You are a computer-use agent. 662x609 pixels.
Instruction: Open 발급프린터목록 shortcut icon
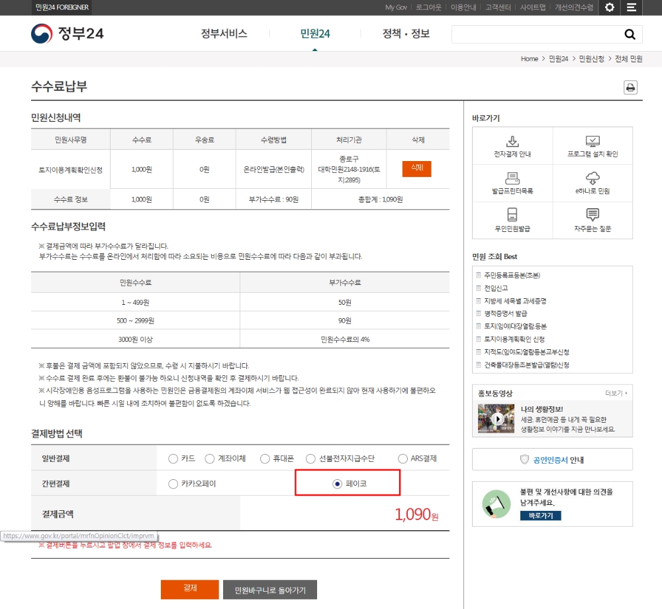click(x=512, y=178)
